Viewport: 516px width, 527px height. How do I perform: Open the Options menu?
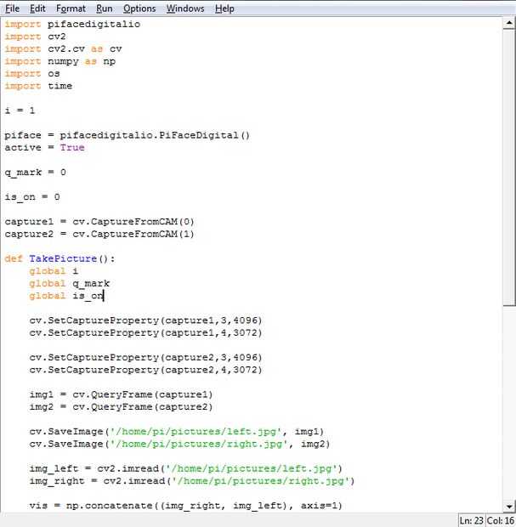point(139,8)
